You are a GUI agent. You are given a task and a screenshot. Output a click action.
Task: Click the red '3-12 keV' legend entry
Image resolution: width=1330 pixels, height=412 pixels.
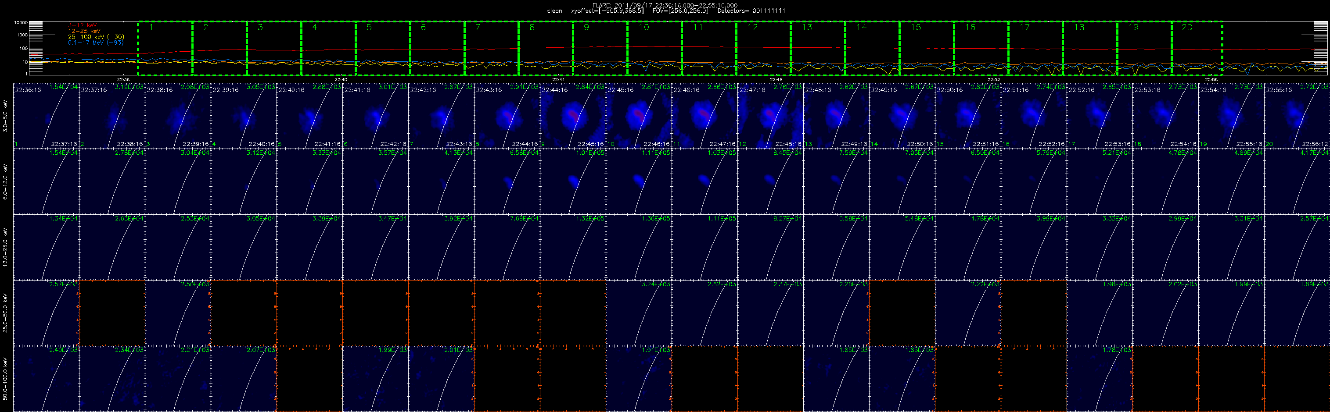tap(82, 25)
